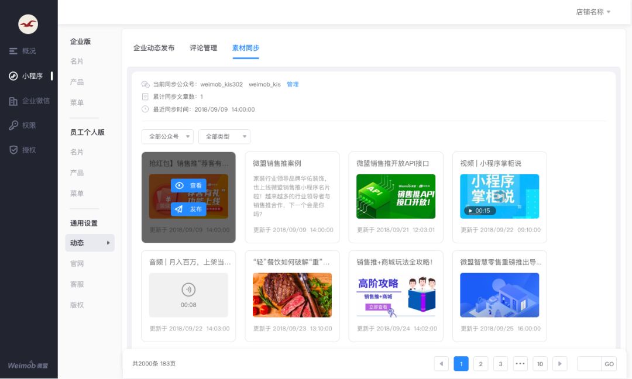Open 官网 in 通用设置

pyautogui.click(x=77, y=263)
